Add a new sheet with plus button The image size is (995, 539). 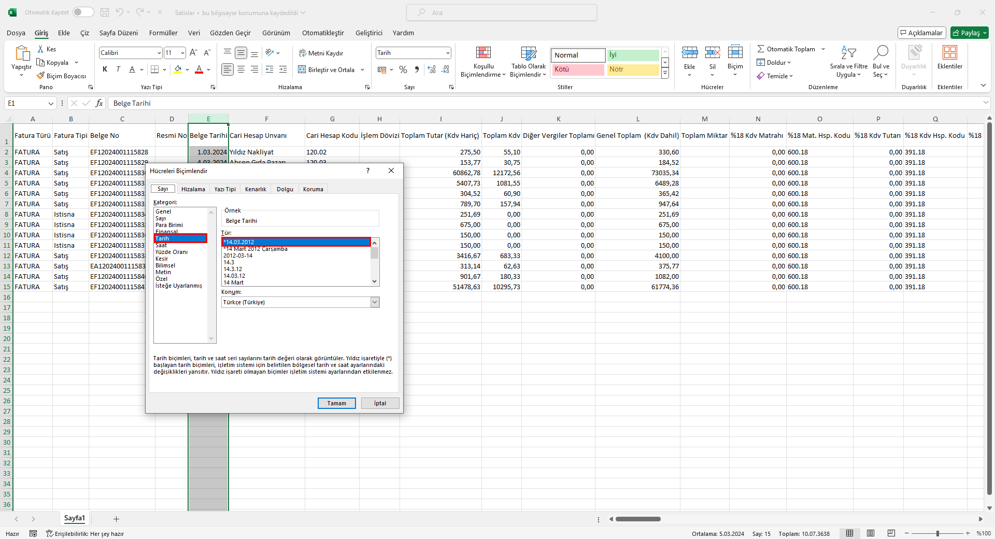click(x=116, y=519)
